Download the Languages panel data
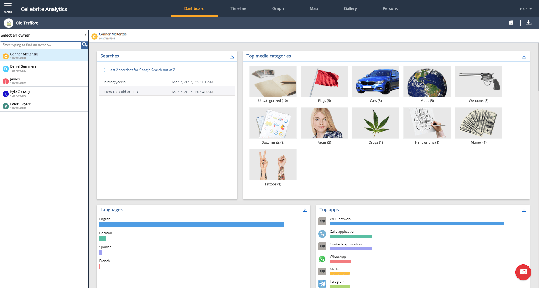Screen dimensions: 539x288 tap(305, 210)
